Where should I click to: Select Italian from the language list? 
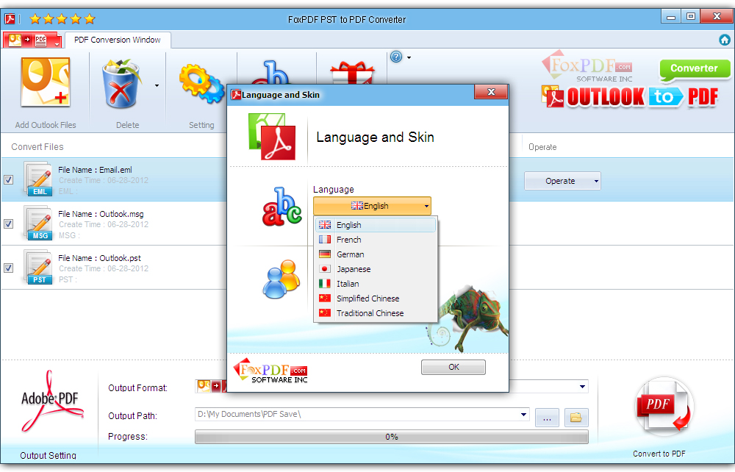point(376,284)
